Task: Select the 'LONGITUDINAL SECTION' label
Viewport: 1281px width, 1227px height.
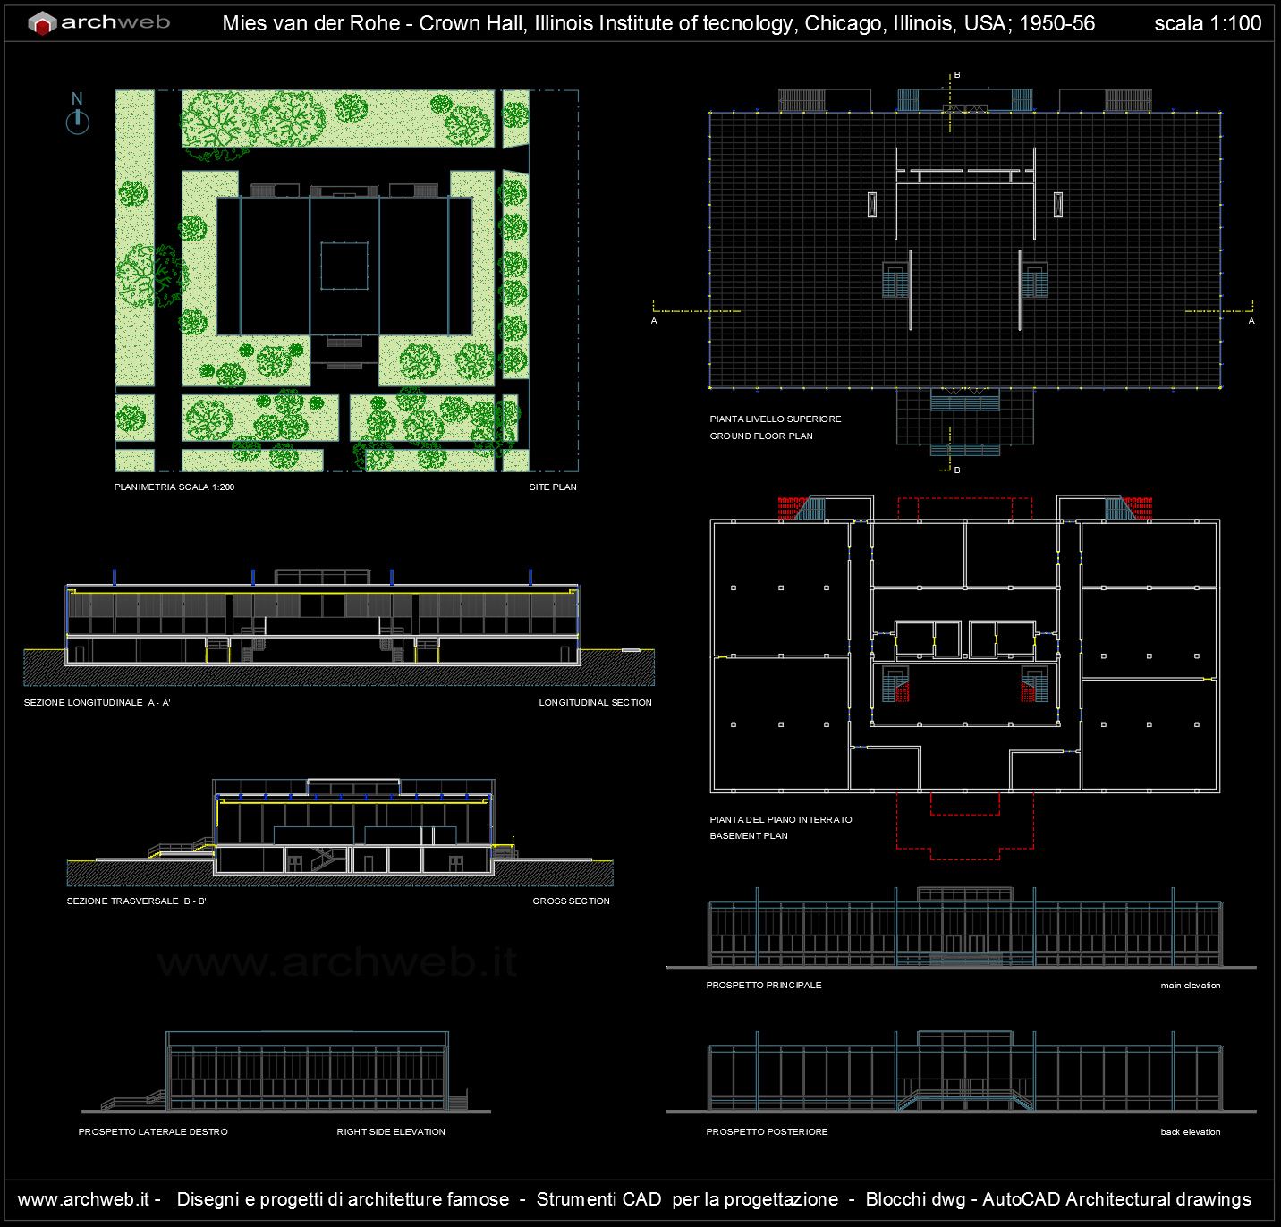Action: (595, 703)
